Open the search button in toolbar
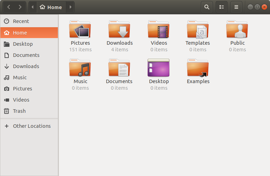Viewport: 270px width, 176px height. (x=207, y=7)
